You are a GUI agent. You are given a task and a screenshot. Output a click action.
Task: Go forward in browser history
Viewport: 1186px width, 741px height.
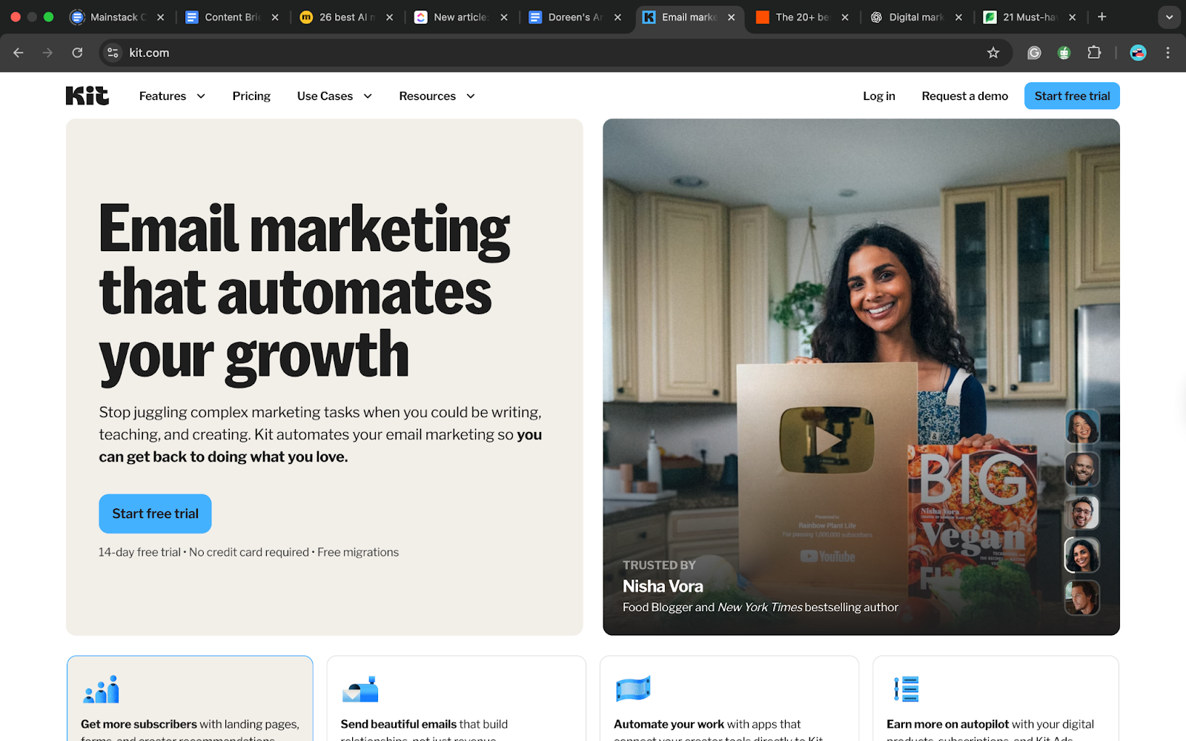tap(47, 53)
